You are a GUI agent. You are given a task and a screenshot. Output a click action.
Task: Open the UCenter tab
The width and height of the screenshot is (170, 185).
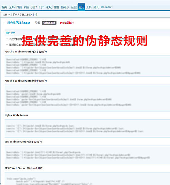click(x=106, y=7)
